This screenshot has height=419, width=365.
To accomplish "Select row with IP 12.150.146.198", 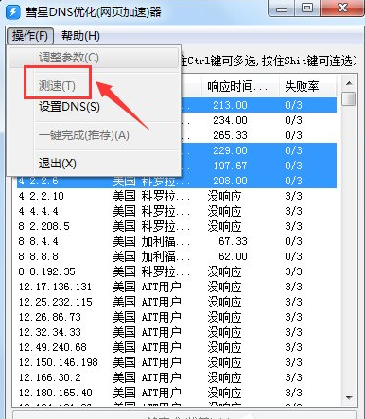I will [x=177, y=362].
